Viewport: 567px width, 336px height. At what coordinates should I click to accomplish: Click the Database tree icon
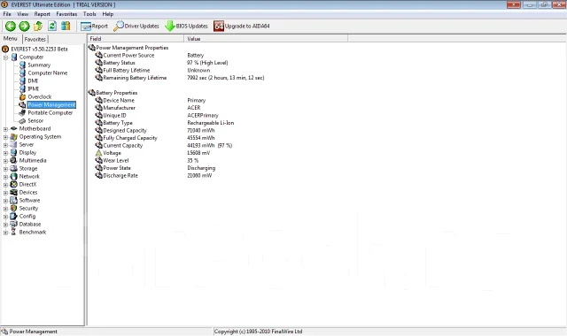[14, 224]
